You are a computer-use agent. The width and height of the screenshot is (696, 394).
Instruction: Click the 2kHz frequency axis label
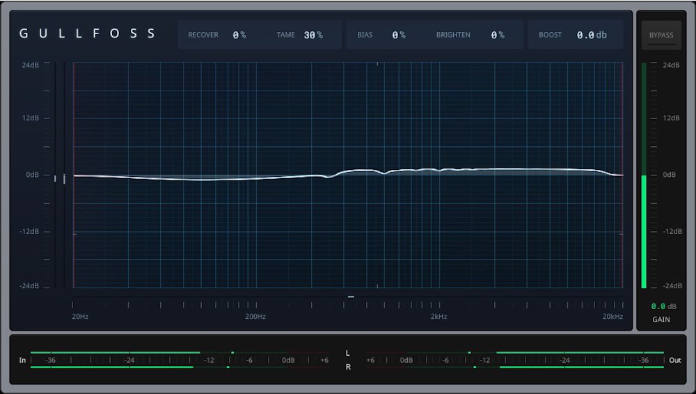(x=438, y=317)
